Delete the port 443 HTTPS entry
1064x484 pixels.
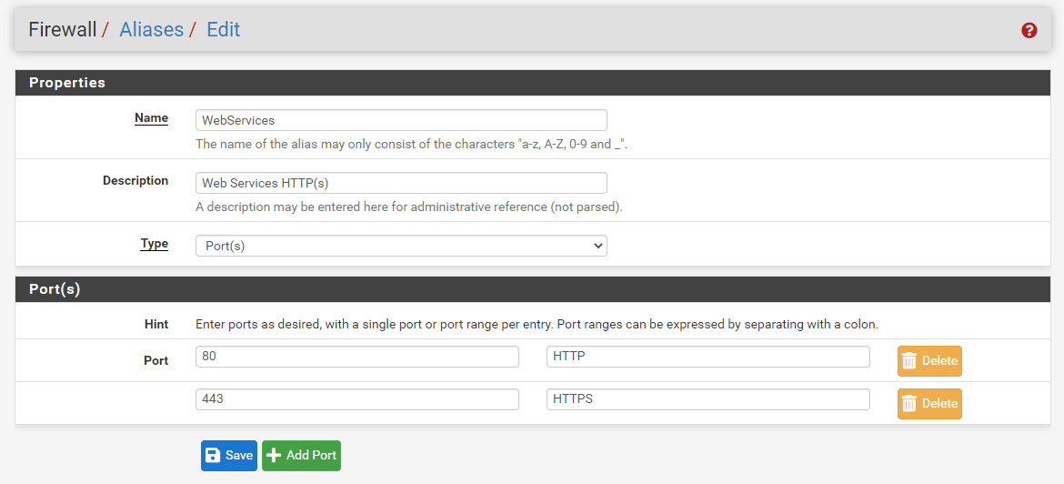tap(929, 404)
